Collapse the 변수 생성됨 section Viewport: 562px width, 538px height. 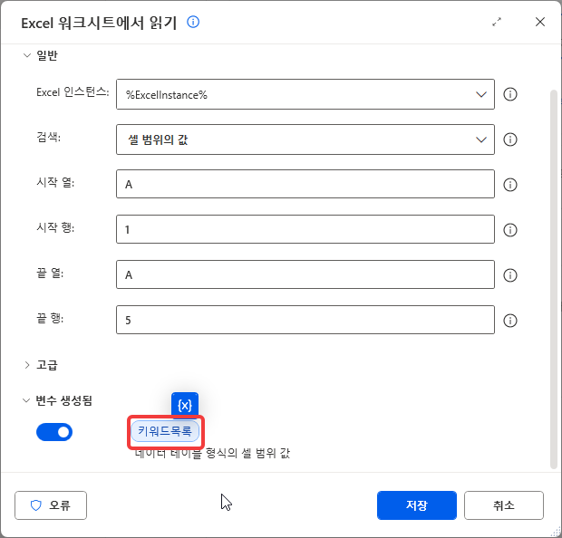pyautogui.click(x=26, y=400)
